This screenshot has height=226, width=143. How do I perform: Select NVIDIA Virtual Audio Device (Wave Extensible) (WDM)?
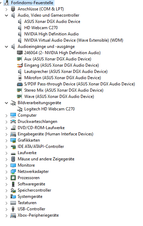pos(74,40)
